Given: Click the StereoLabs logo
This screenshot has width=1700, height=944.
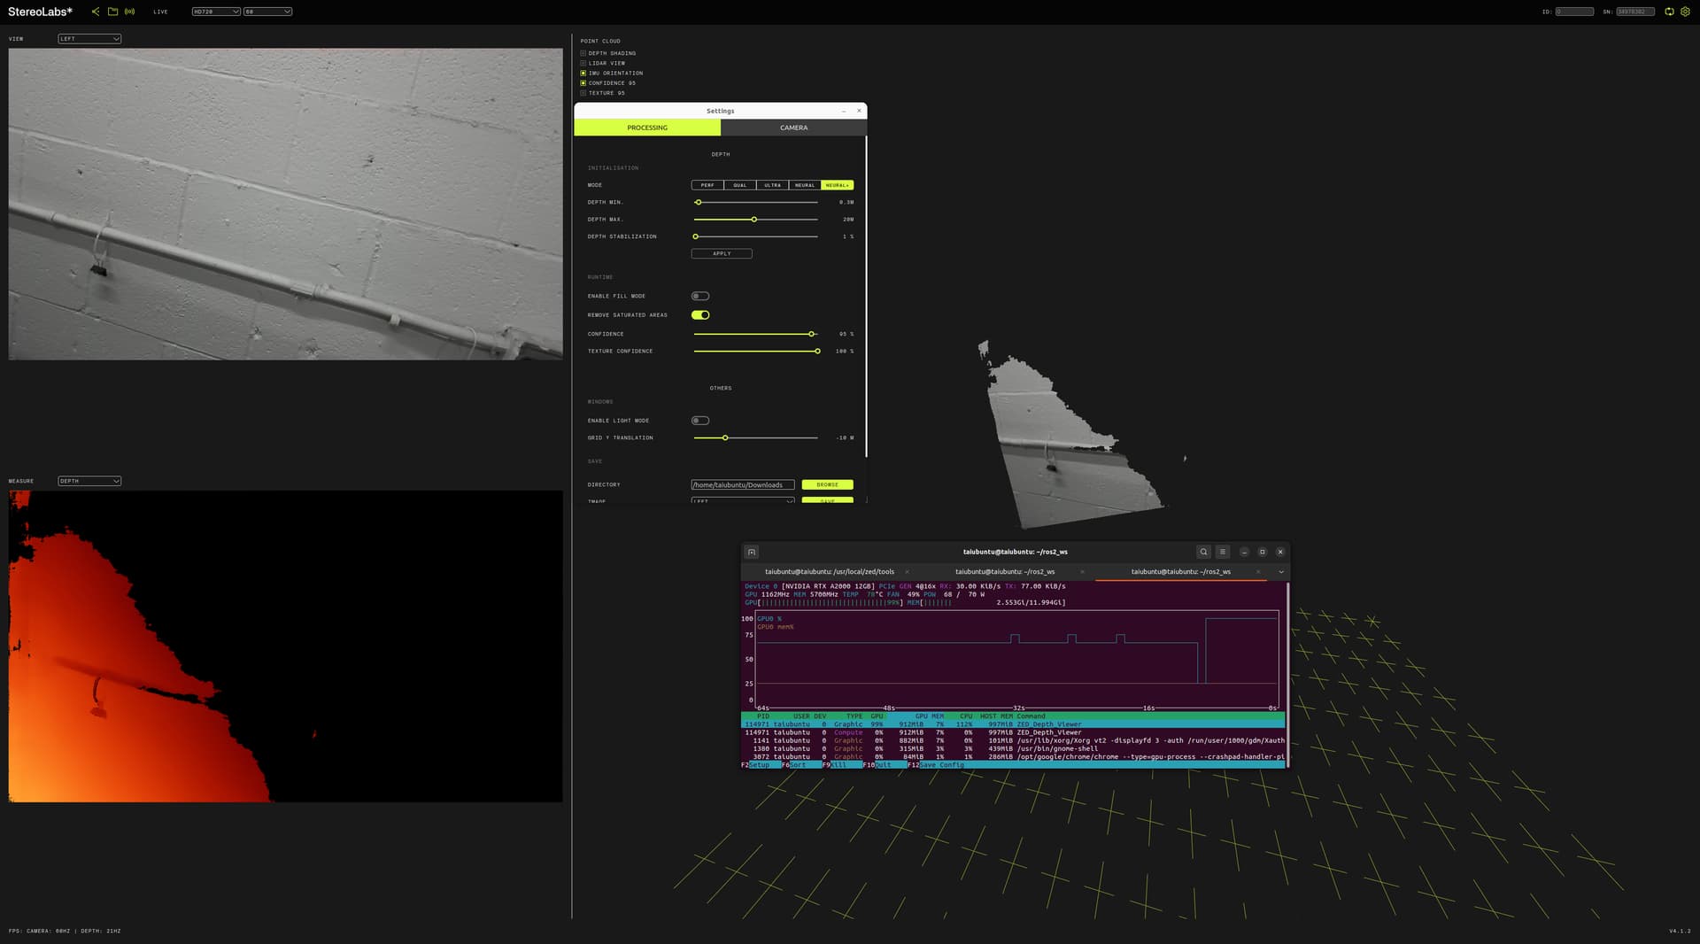Looking at the screenshot, I should coord(40,12).
